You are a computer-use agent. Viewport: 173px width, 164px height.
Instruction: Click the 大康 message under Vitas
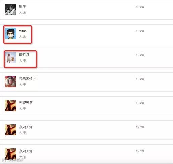tap(23, 37)
